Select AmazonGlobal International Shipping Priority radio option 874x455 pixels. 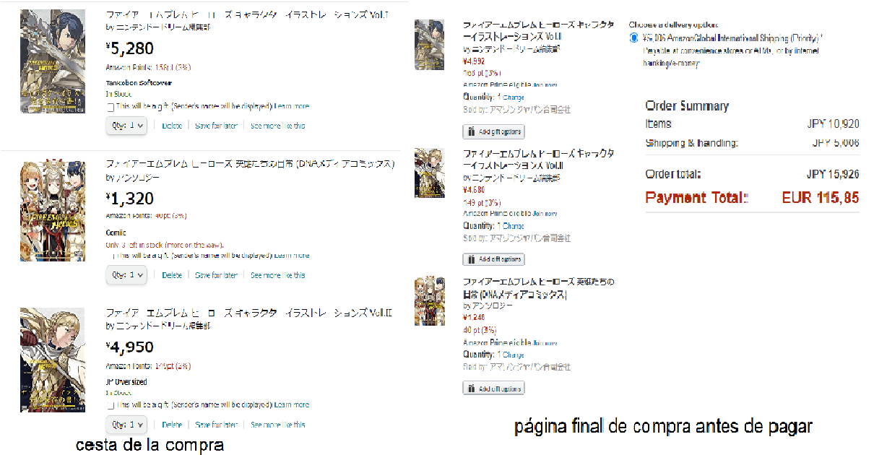(634, 38)
